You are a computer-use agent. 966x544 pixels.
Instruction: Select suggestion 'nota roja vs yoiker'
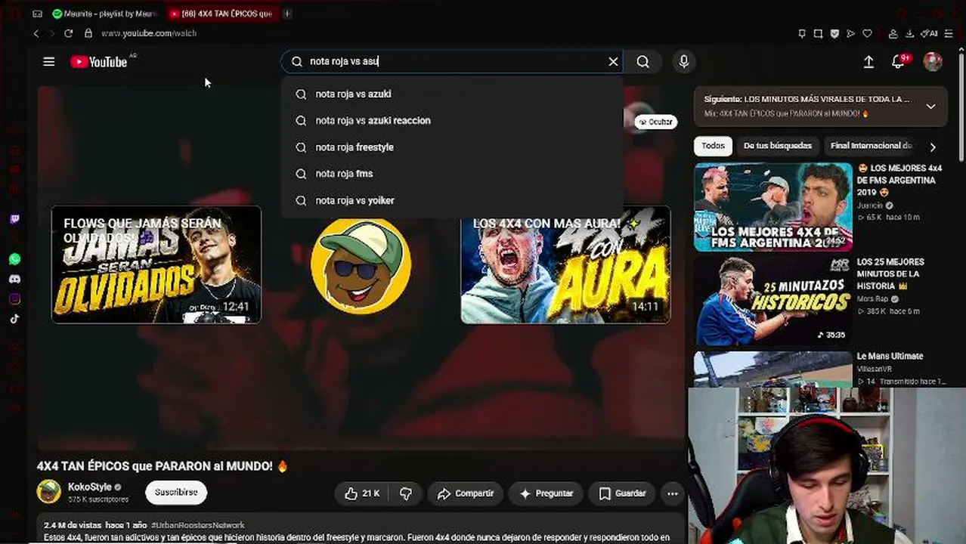(452, 200)
